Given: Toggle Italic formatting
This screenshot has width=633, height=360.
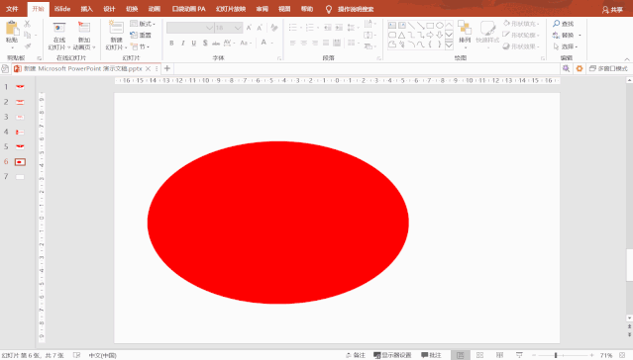Looking at the screenshot, I should pos(183,43).
